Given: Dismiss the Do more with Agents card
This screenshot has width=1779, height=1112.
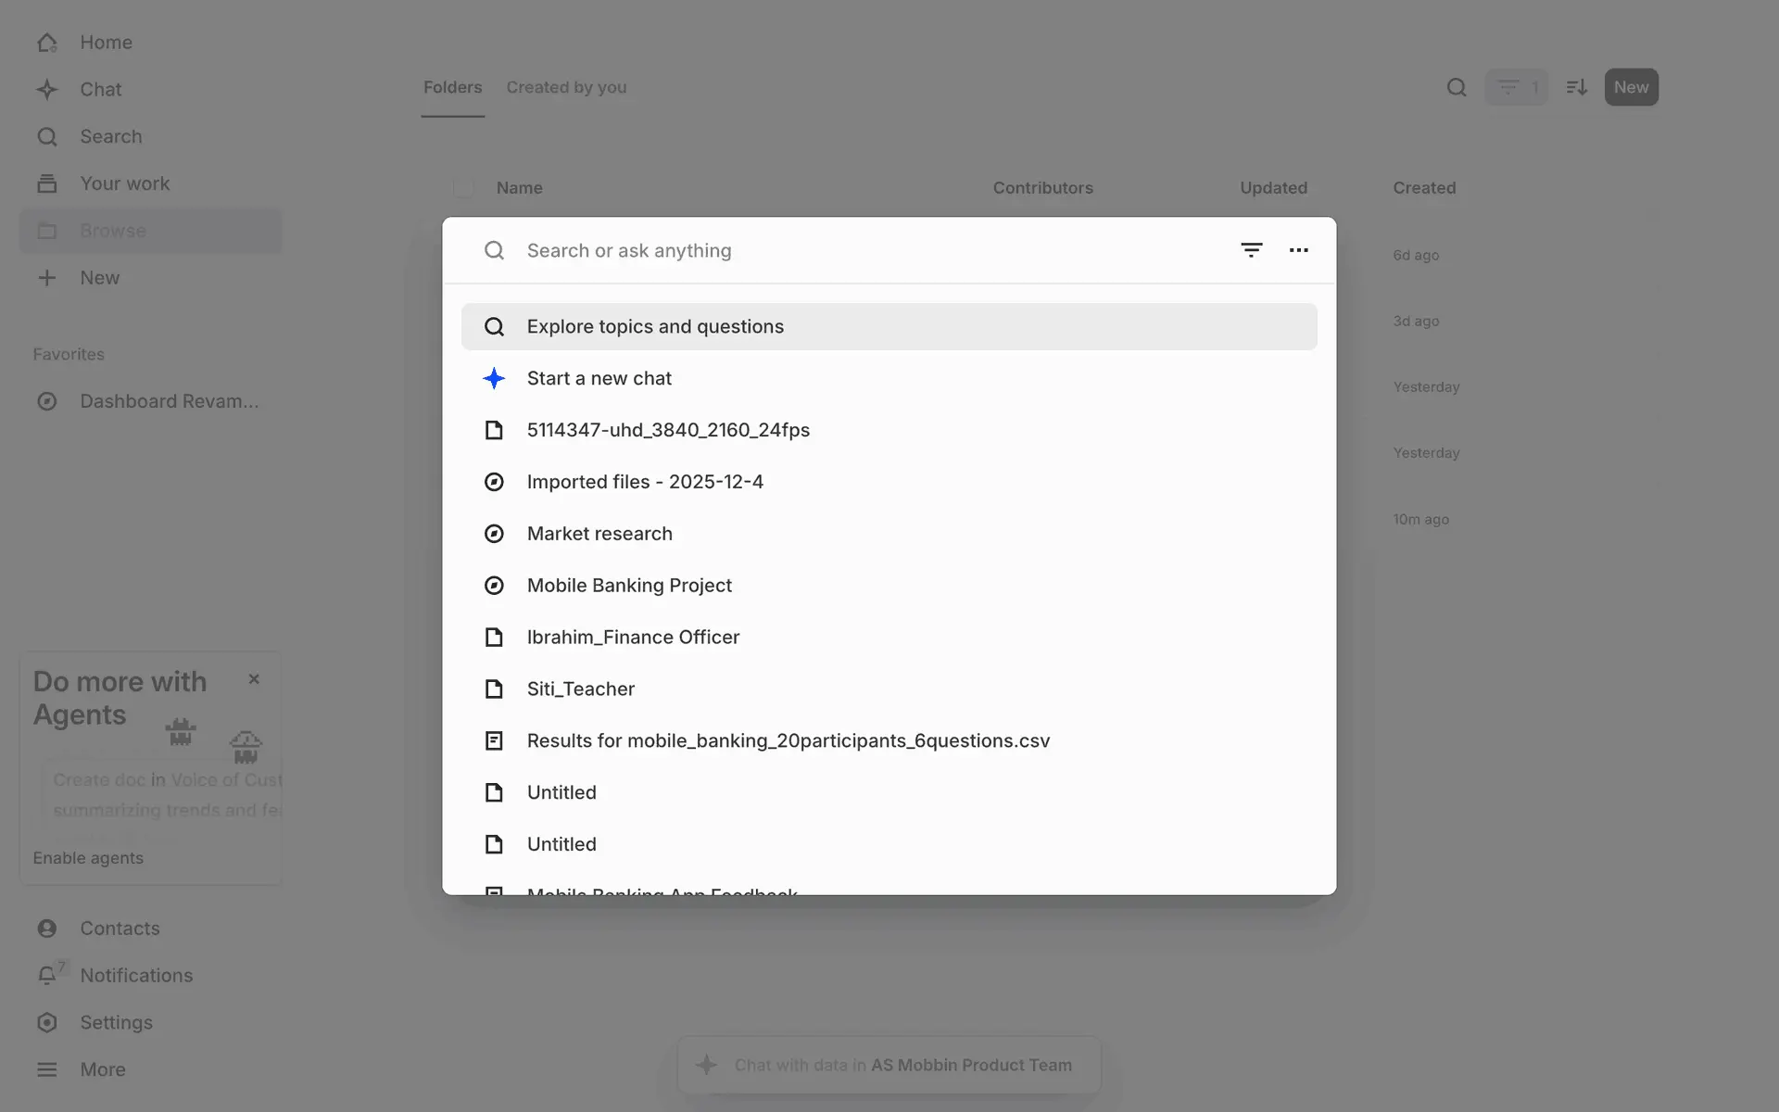Looking at the screenshot, I should [x=254, y=679].
